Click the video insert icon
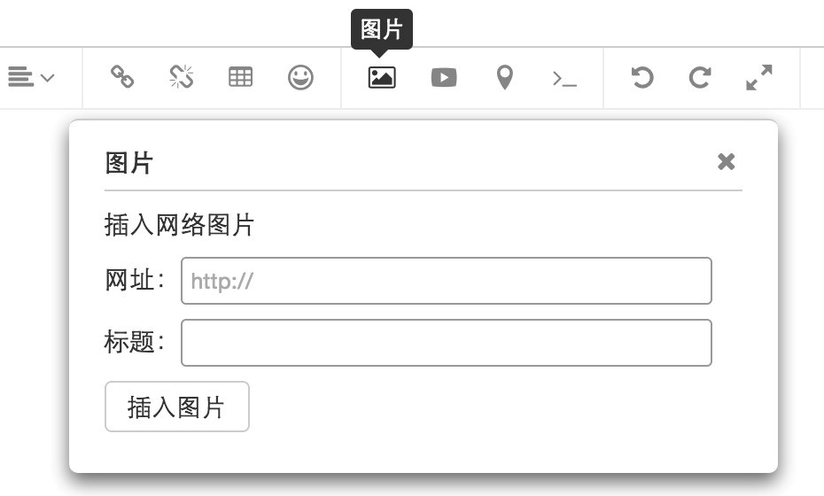824x496 pixels. click(x=444, y=78)
